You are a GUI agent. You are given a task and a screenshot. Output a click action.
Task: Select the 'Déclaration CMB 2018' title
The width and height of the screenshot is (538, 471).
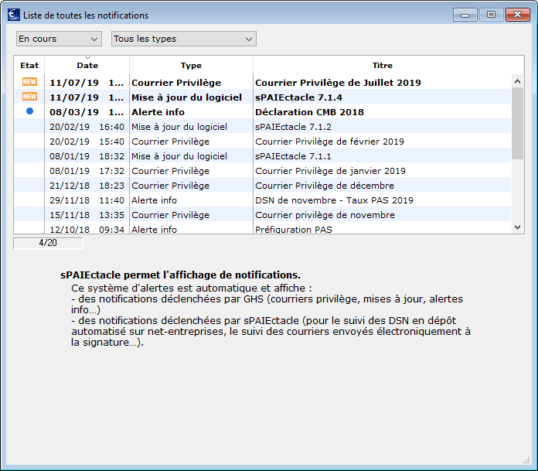tap(309, 112)
